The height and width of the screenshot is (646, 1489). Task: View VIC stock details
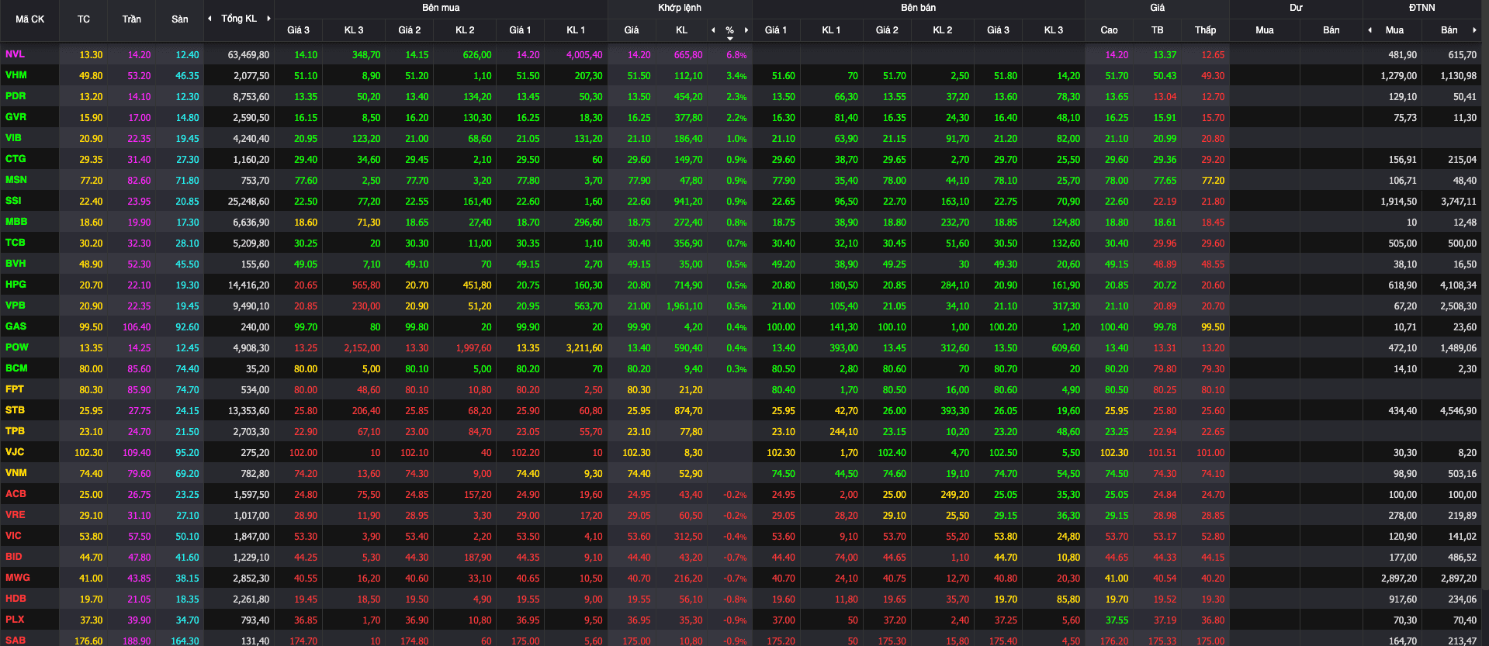(13, 536)
